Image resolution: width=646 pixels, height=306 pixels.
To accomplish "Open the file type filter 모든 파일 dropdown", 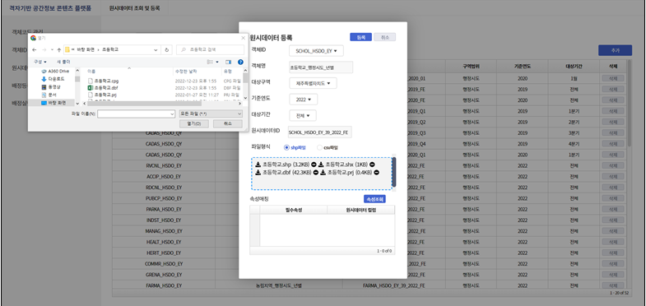I will pyautogui.click(x=211, y=114).
